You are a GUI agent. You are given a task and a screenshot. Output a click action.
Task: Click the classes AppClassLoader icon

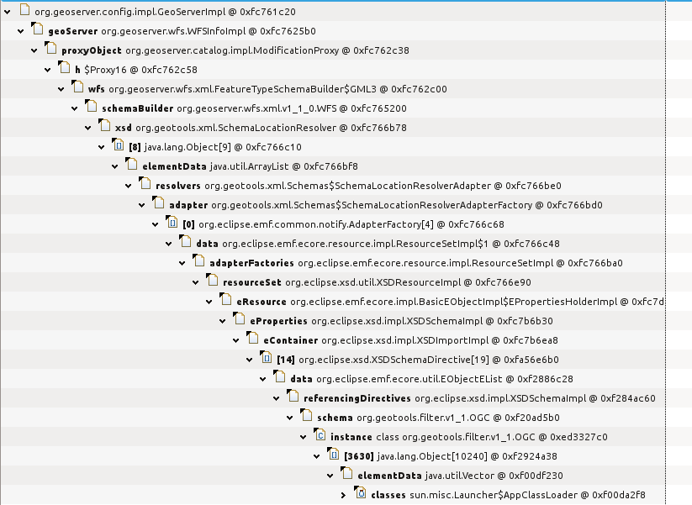click(x=361, y=493)
